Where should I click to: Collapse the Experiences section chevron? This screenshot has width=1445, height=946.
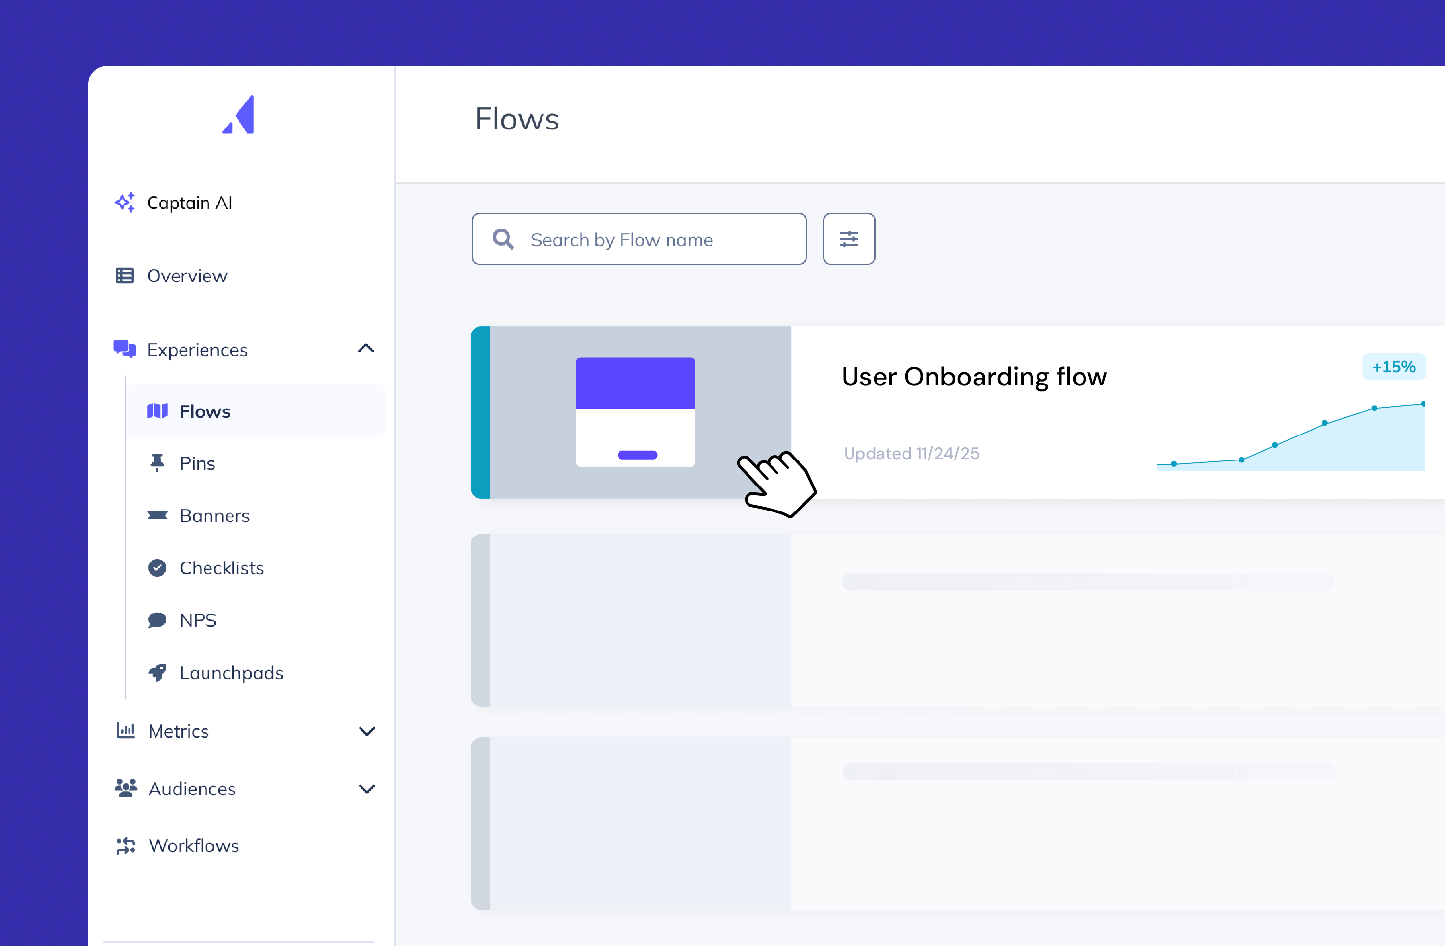coord(366,349)
